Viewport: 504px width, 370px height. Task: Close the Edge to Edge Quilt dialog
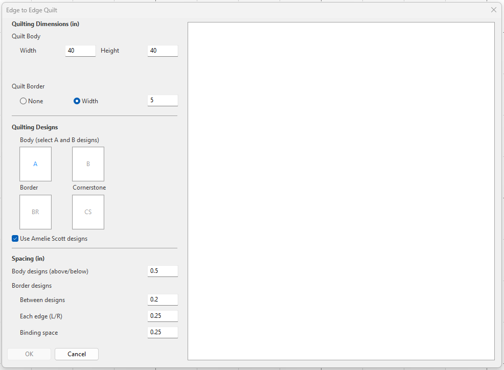(493, 10)
